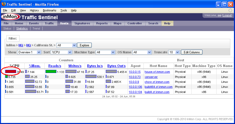The width and height of the screenshot is (235, 124).
Task: Open the Sort dropdown set to %CPU
Action: pyautogui.click(x=61, y=52)
